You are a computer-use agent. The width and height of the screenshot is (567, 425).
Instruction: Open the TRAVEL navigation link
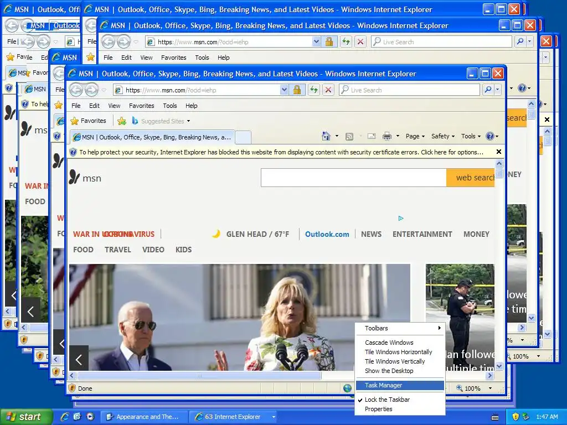point(117,250)
